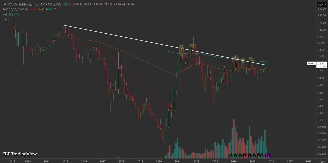Click the 350.00 price scale label

(321, 9)
